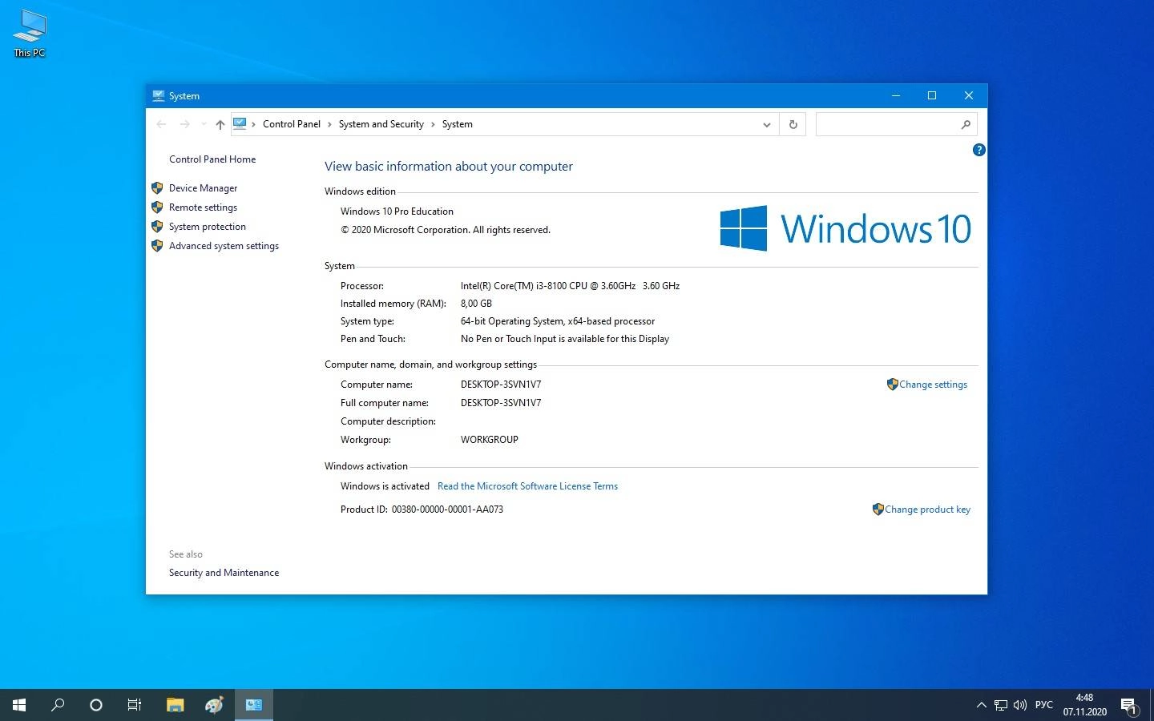Click the System window title icon
This screenshot has width=1154, height=721.
(158, 95)
